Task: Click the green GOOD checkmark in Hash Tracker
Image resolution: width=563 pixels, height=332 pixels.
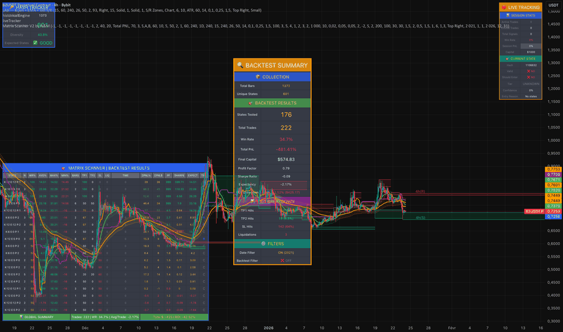Action: pos(36,43)
